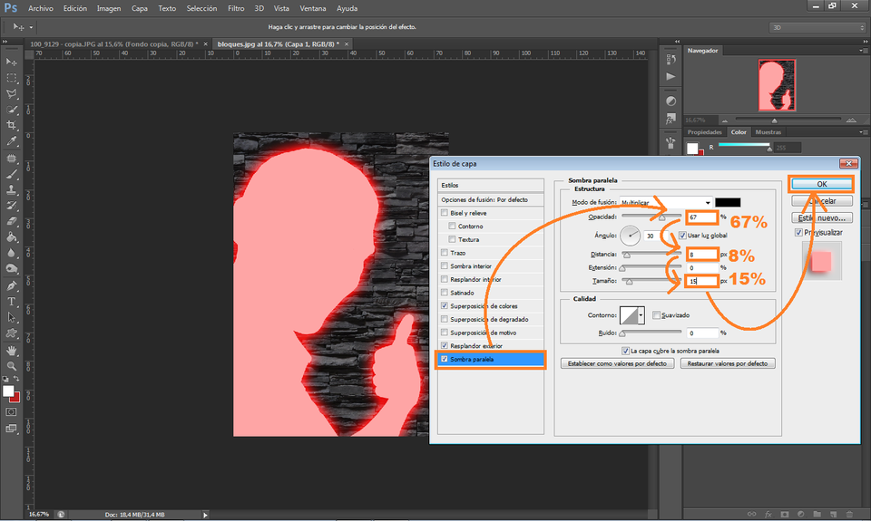Click the black shadow color swatch
This screenshot has height=521, width=871.
[x=728, y=202]
